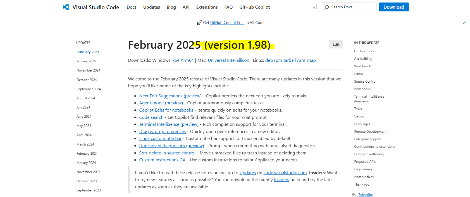Select January 2025 in updates list
The width and height of the screenshot is (470, 197).
[86, 61]
